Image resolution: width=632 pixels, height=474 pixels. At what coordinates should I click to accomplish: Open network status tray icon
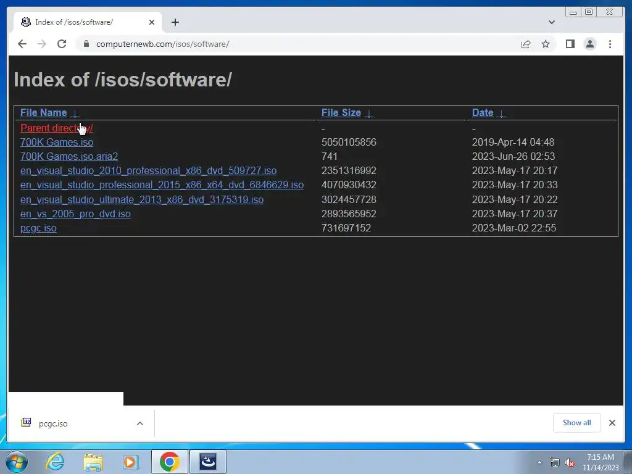click(x=555, y=462)
